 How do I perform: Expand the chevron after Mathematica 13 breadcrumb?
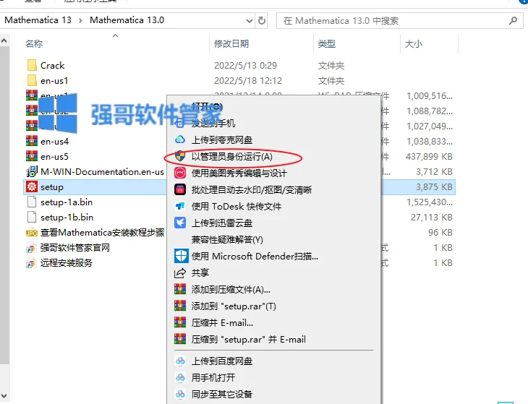(80, 20)
